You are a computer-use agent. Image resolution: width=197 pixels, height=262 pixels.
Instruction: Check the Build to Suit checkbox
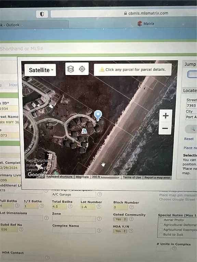pos(161,234)
